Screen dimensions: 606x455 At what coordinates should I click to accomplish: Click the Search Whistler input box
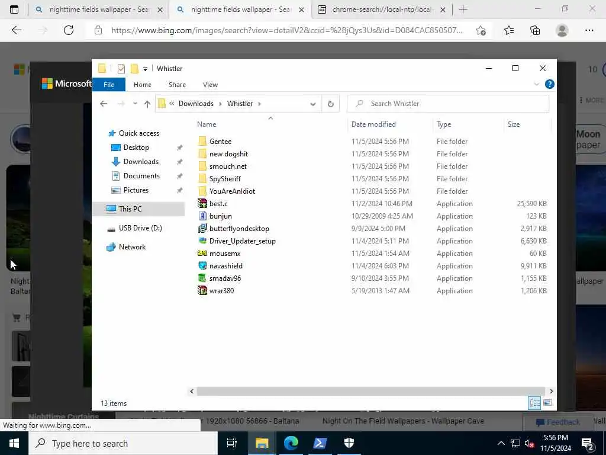447,104
